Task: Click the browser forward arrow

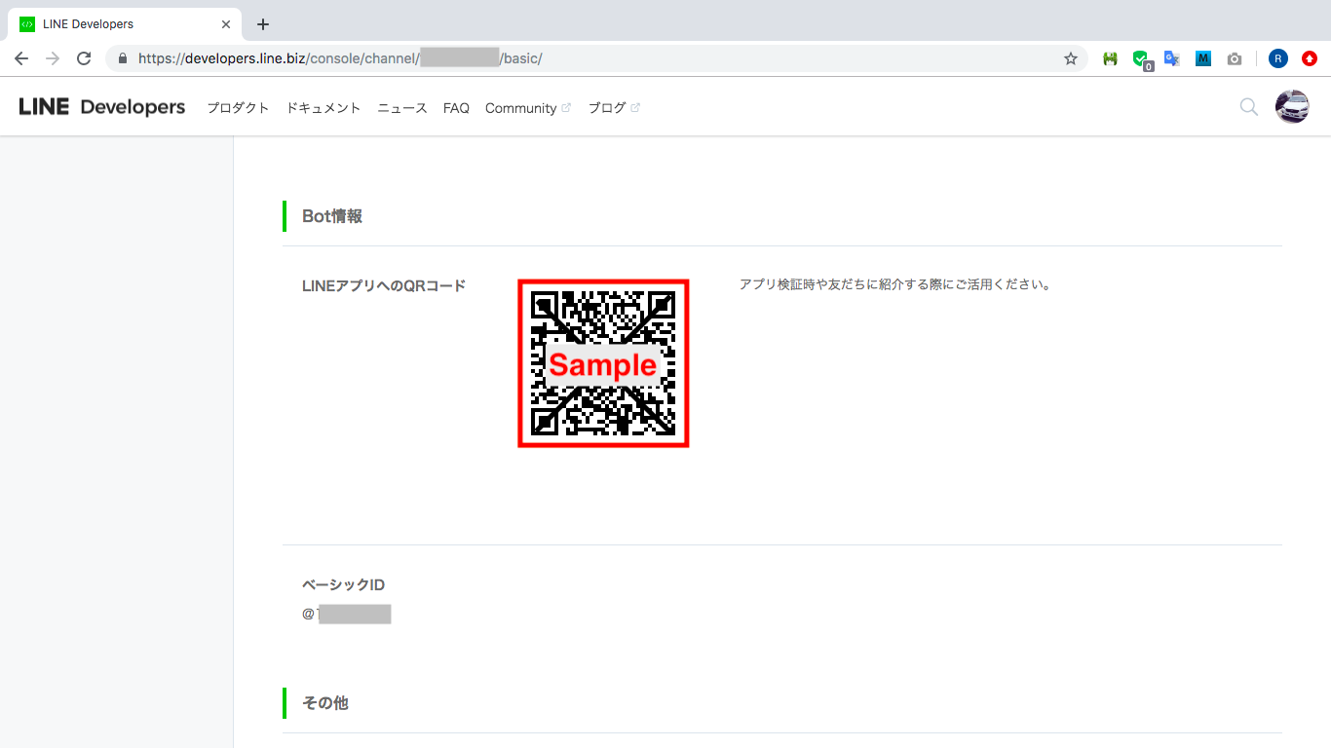Action: pyautogui.click(x=53, y=58)
